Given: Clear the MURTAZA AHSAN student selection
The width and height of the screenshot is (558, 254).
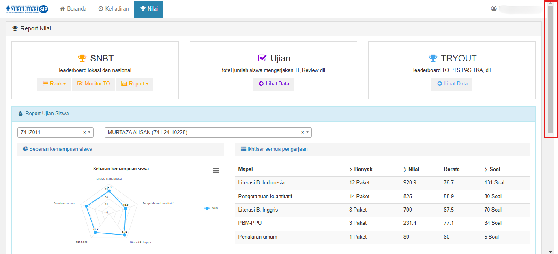Looking at the screenshot, I should 303,133.
